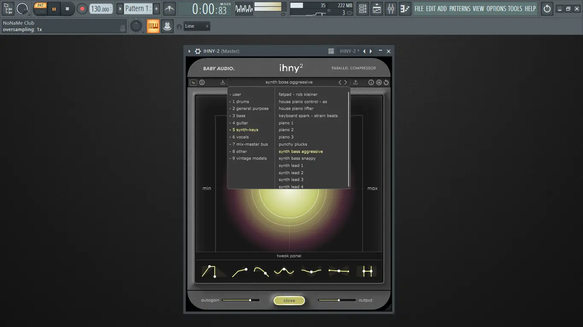Toggle the record button
583x327 pixels.
[x=82, y=9]
